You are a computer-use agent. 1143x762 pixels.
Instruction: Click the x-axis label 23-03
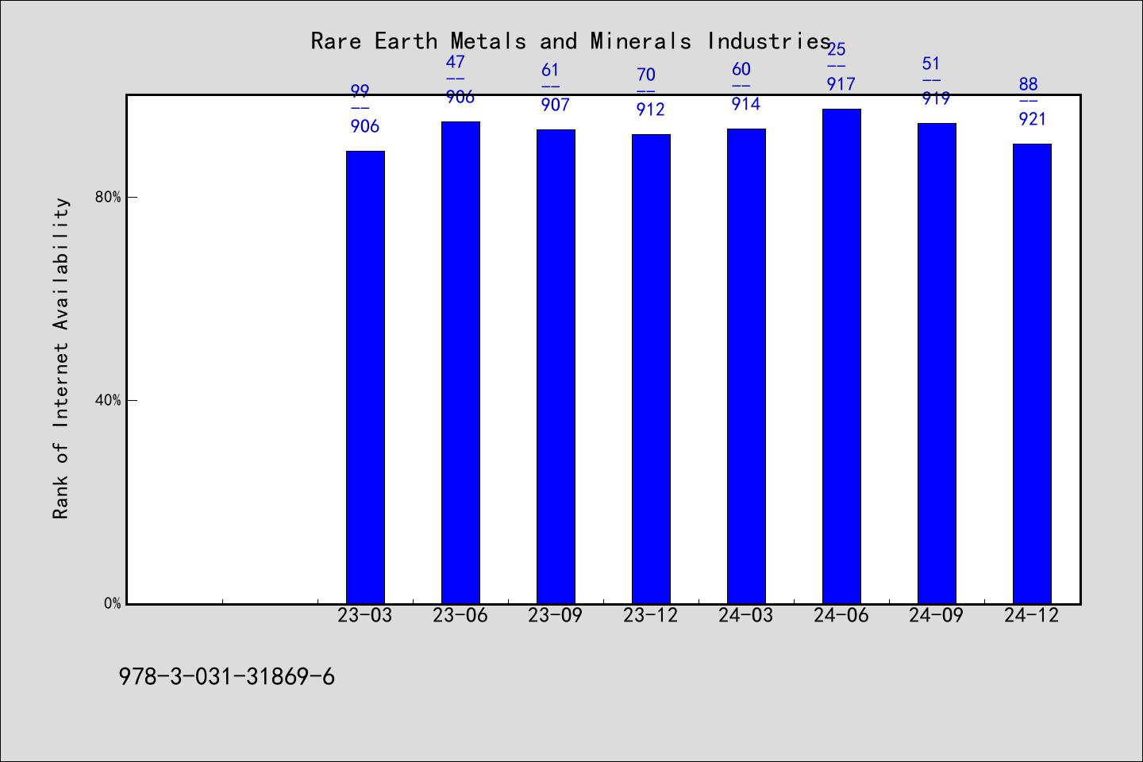(x=365, y=615)
